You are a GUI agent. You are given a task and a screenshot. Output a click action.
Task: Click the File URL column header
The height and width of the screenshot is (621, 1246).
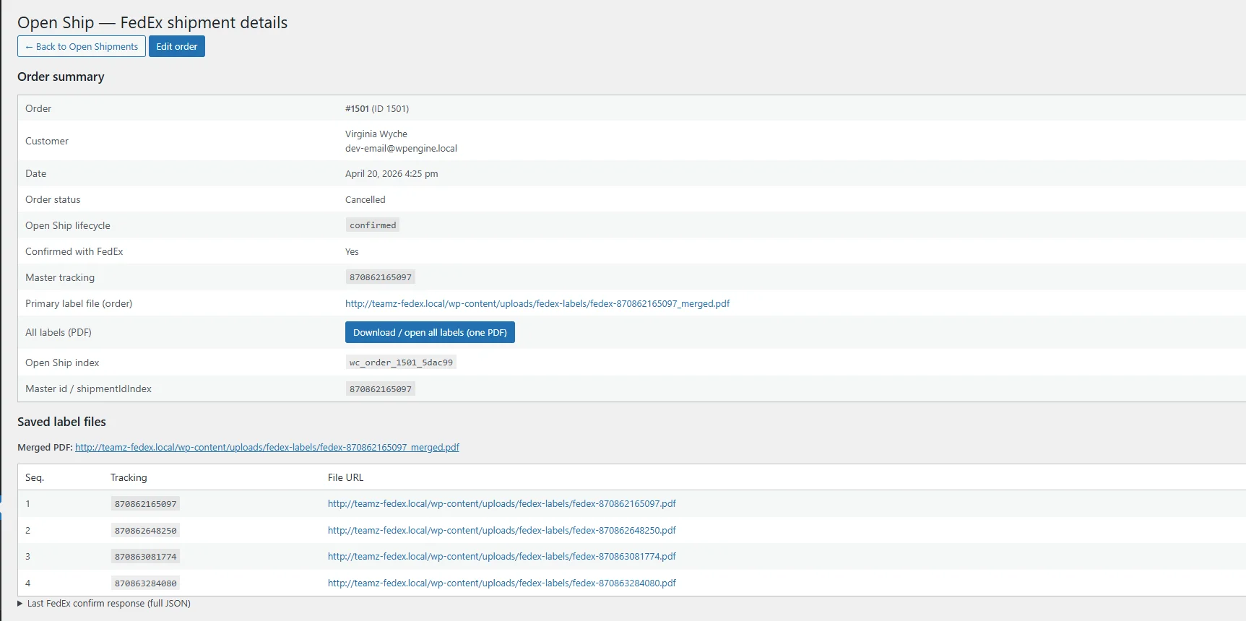pyautogui.click(x=345, y=477)
